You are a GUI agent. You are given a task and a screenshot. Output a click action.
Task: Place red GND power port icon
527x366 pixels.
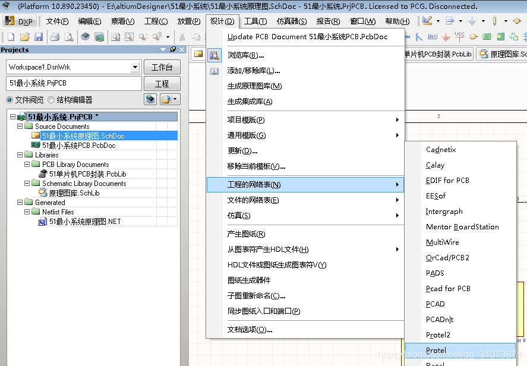[446, 37]
